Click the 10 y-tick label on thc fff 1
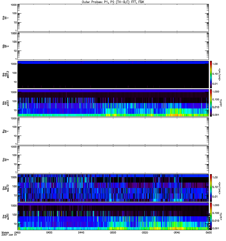The image size is (226, 241). (x=15, y=136)
